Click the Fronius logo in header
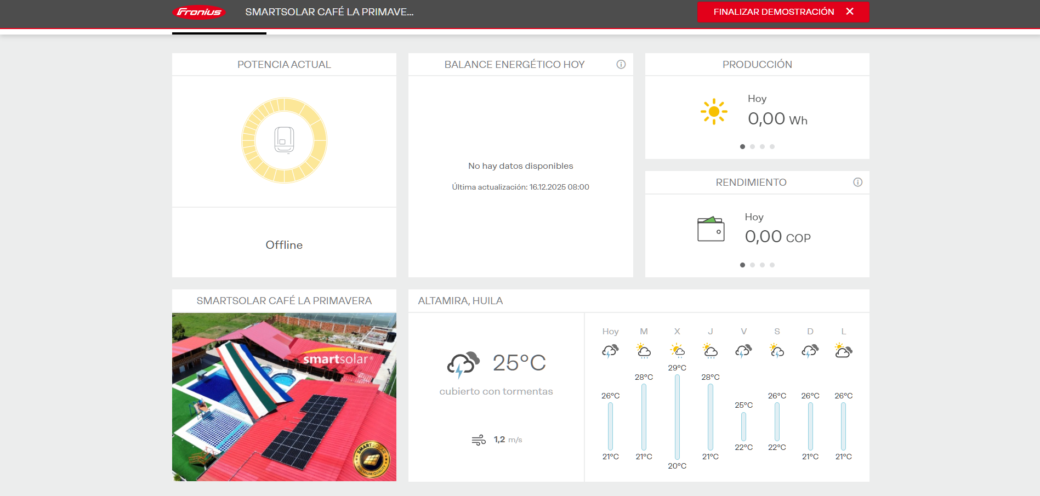This screenshot has width=1040, height=496. pyautogui.click(x=198, y=12)
